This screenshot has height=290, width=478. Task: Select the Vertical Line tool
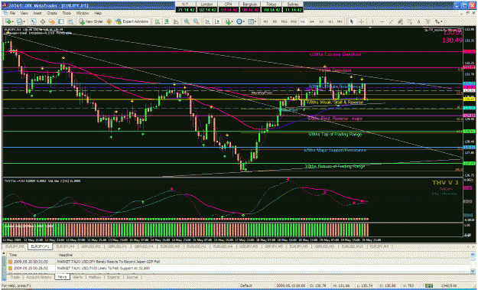(x=372, y=21)
